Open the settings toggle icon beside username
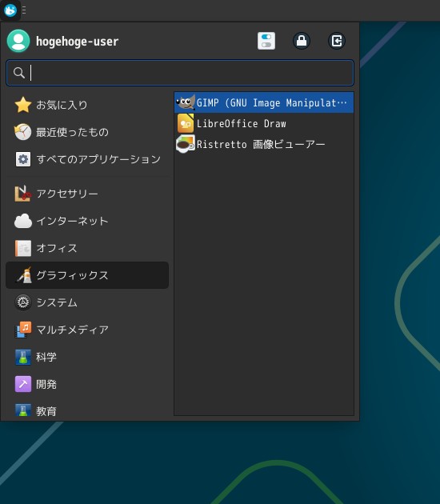Image resolution: width=440 pixels, height=504 pixels. point(266,41)
